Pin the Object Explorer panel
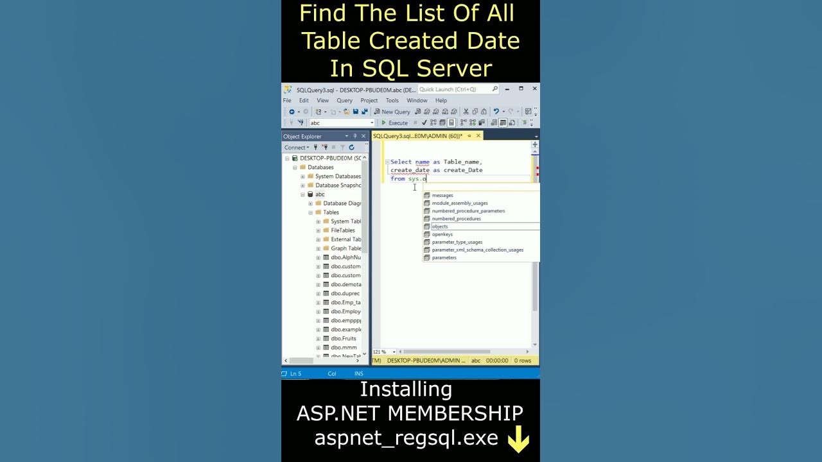This screenshot has height=462, width=822. (355, 136)
